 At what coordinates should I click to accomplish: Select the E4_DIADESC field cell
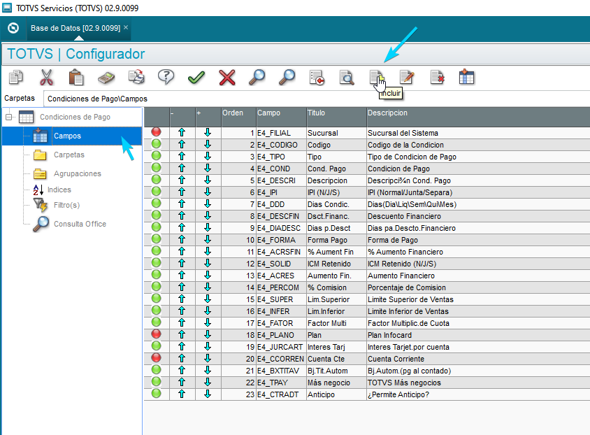(281, 228)
